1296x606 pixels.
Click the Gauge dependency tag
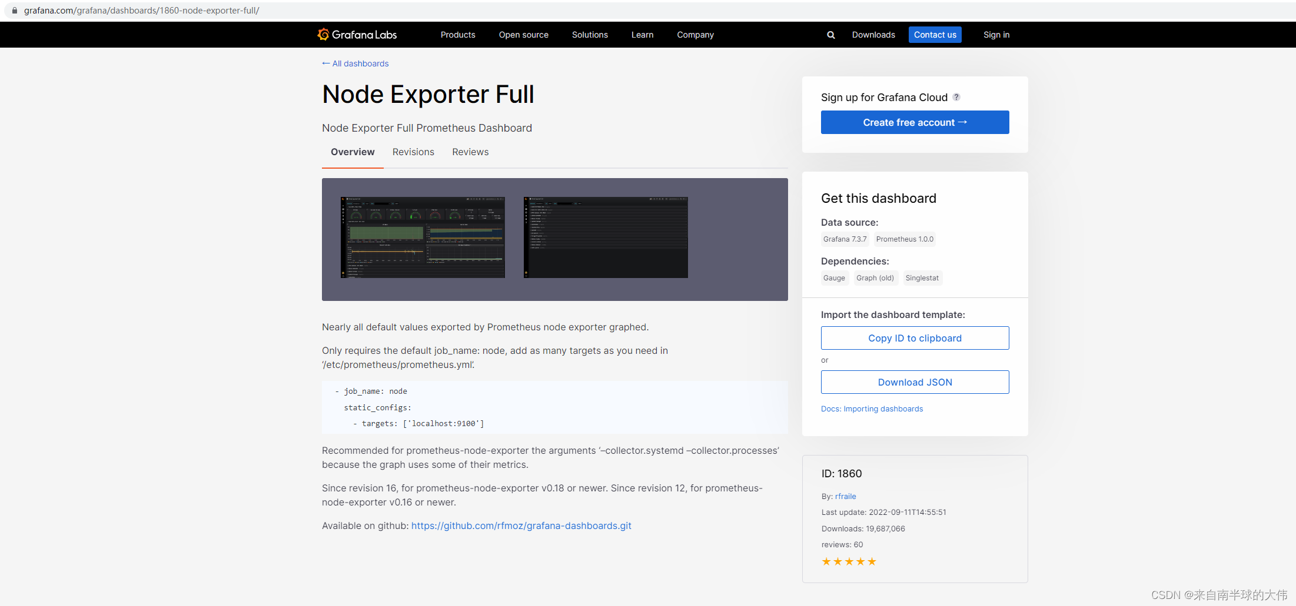click(x=834, y=278)
